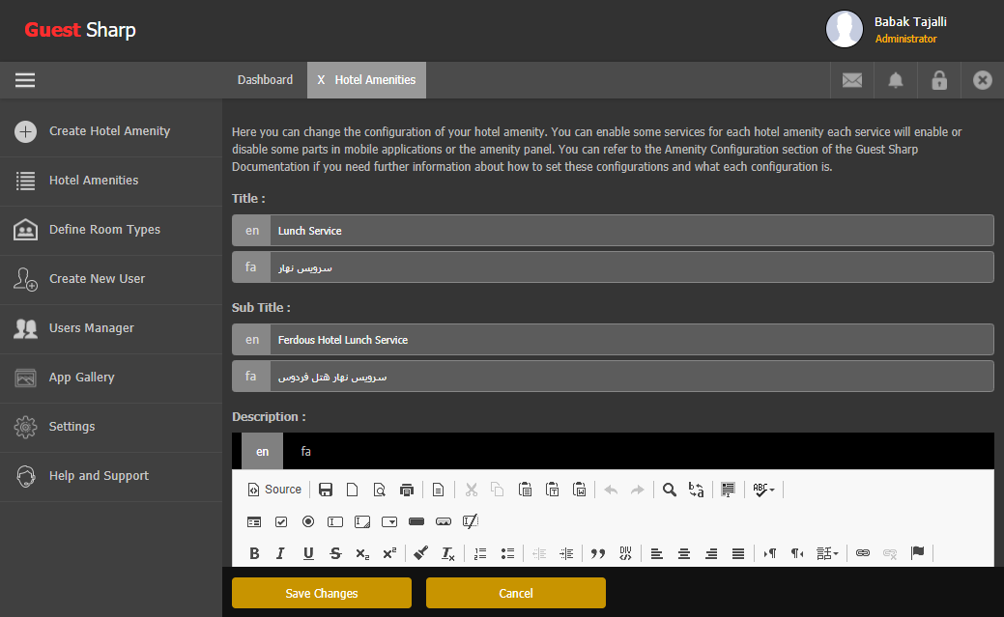Open the Replace tool icon
Image resolution: width=1004 pixels, height=617 pixels.
click(x=696, y=490)
